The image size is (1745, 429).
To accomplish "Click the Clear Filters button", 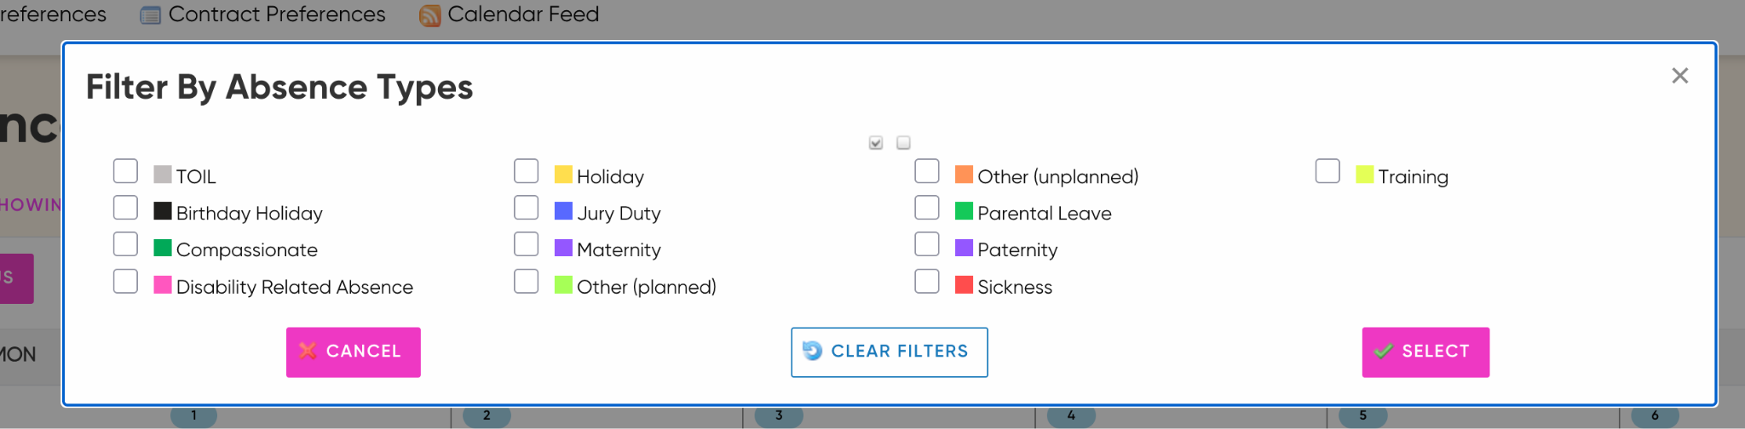I will 890,352.
